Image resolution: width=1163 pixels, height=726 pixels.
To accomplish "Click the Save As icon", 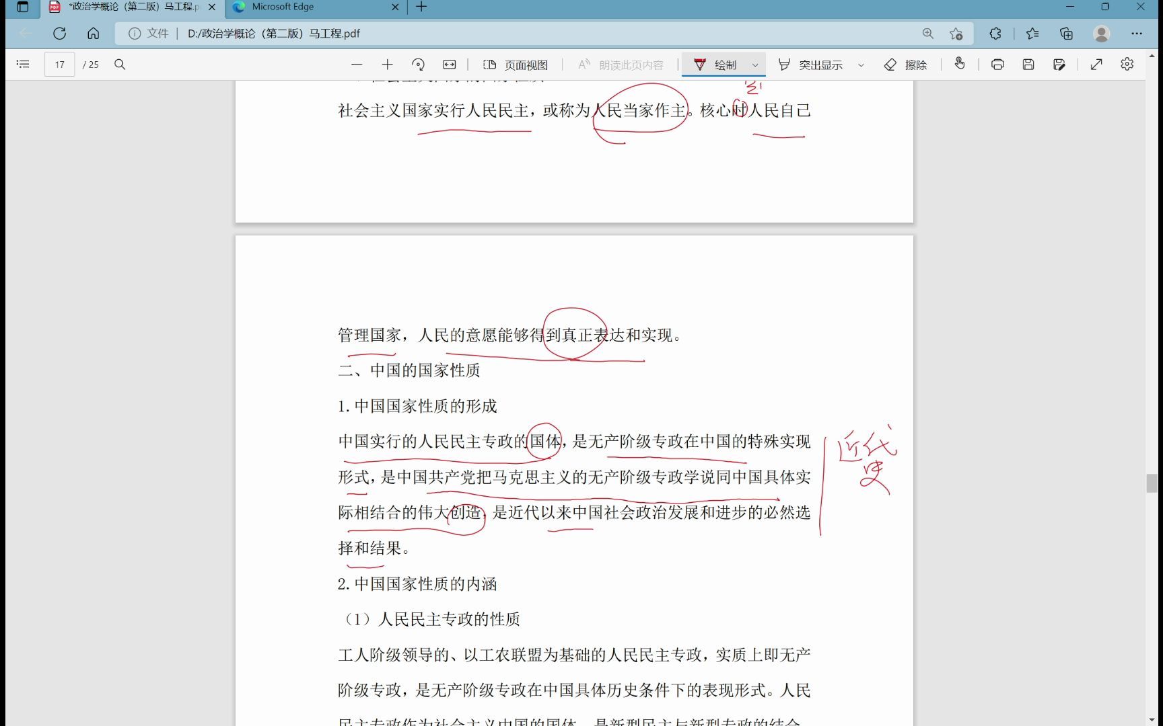I will click(x=1059, y=65).
